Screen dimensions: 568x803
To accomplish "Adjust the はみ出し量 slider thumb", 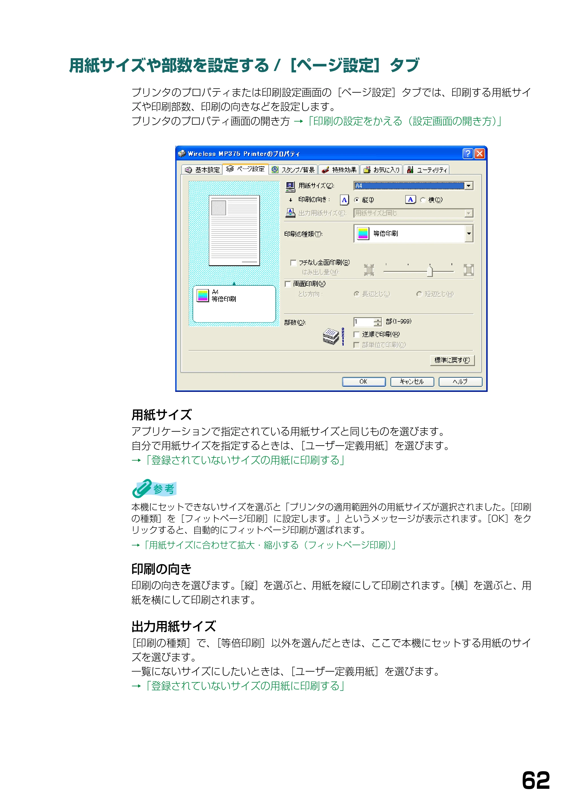I will pos(430,271).
